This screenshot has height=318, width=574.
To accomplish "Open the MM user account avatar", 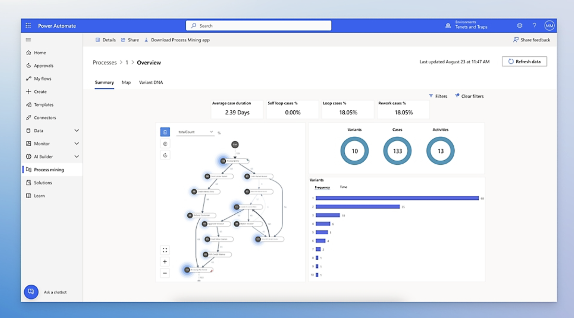I will pyautogui.click(x=549, y=26).
